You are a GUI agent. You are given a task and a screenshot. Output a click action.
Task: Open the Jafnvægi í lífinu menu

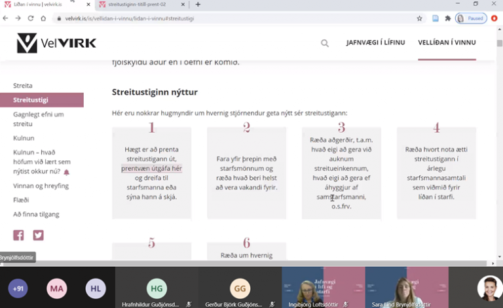(375, 43)
